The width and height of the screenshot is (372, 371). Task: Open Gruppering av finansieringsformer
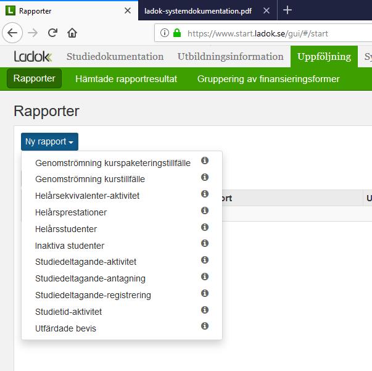tap(268, 79)
